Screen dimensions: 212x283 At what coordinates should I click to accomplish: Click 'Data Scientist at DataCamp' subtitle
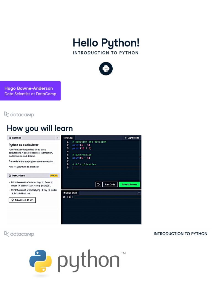[30, 94]
